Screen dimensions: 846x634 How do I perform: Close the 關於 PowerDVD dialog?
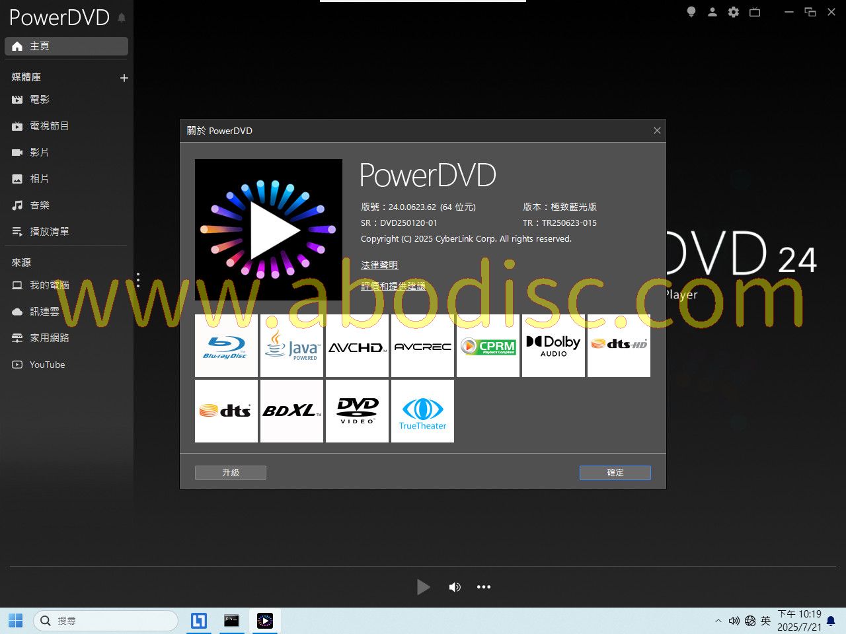click(x=657, y=131)
